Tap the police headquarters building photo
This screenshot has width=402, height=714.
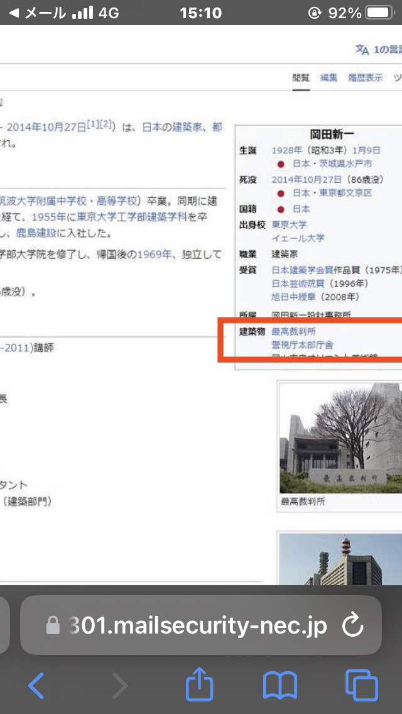(340, 559)
